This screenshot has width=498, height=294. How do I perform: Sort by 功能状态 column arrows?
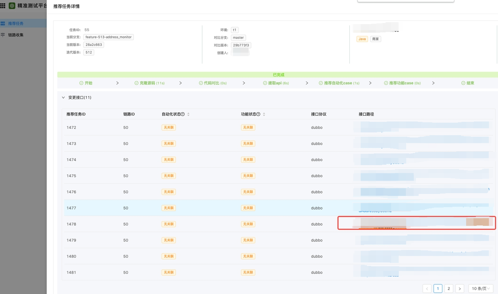(x=264, y=114)
